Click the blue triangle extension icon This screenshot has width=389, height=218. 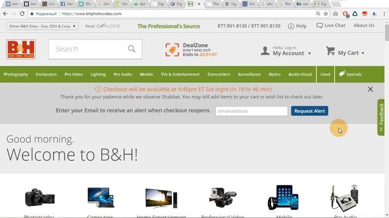click(x=355, y=13)
